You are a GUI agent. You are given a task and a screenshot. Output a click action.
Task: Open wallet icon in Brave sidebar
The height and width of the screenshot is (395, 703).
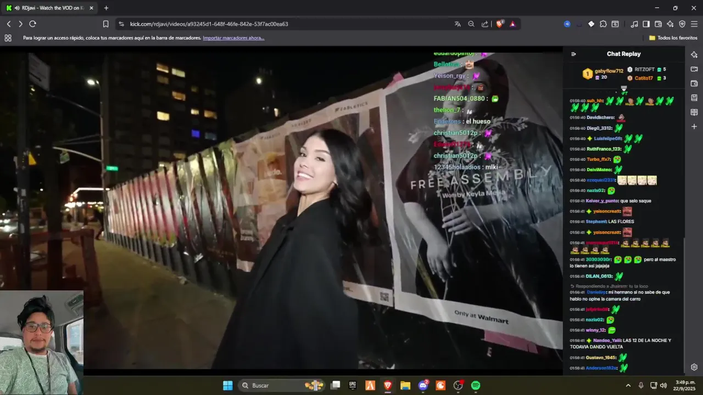pyautogui.click(x=694, y=83)
